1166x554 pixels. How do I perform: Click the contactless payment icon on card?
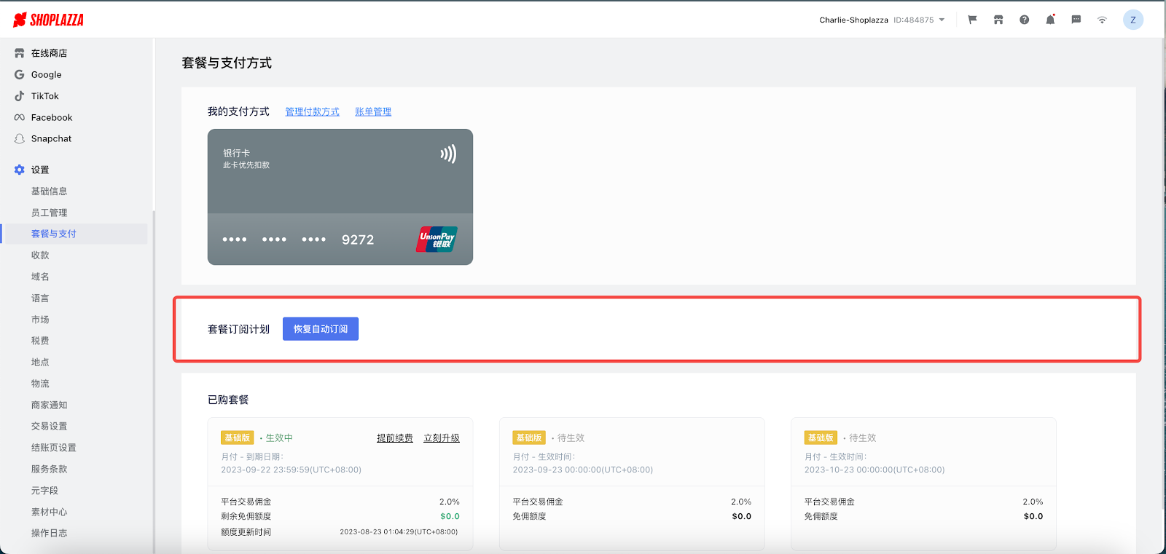click(x=448, y=154)
